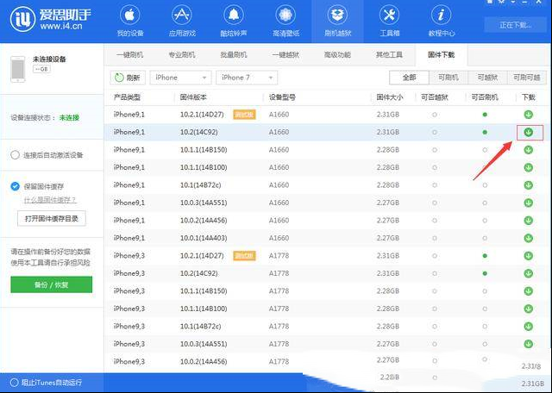
Task: Filter list by 可越狱
Action: coord(487,78)
